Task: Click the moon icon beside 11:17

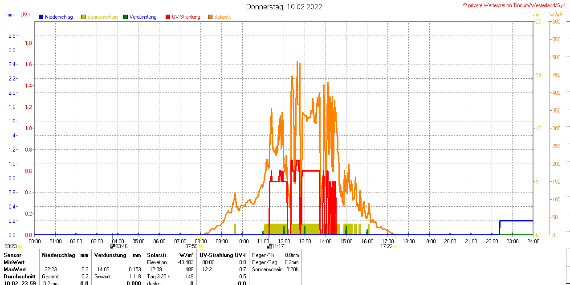Action: tap(269, 246)
